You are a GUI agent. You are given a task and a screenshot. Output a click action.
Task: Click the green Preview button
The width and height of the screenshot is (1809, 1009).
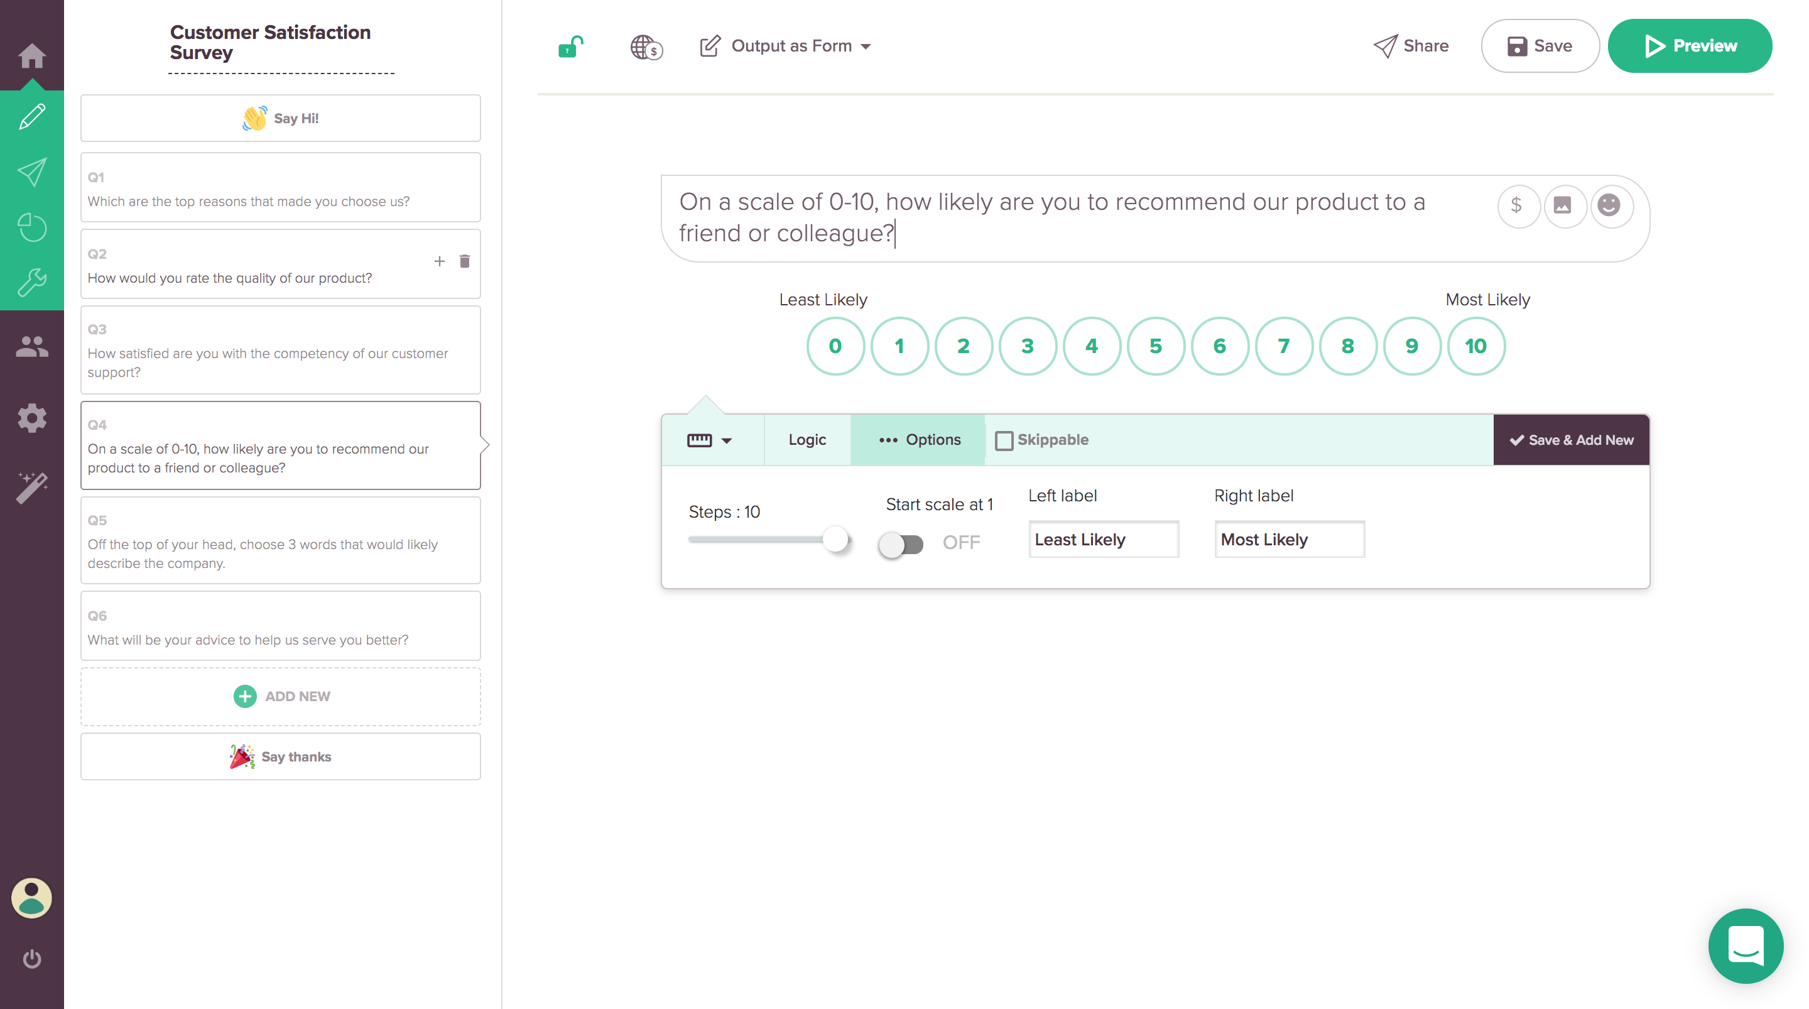[1689, 46]
